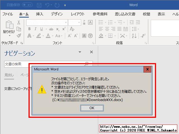Click the Bullets list icon
The image size is (179, 134).
101,22
